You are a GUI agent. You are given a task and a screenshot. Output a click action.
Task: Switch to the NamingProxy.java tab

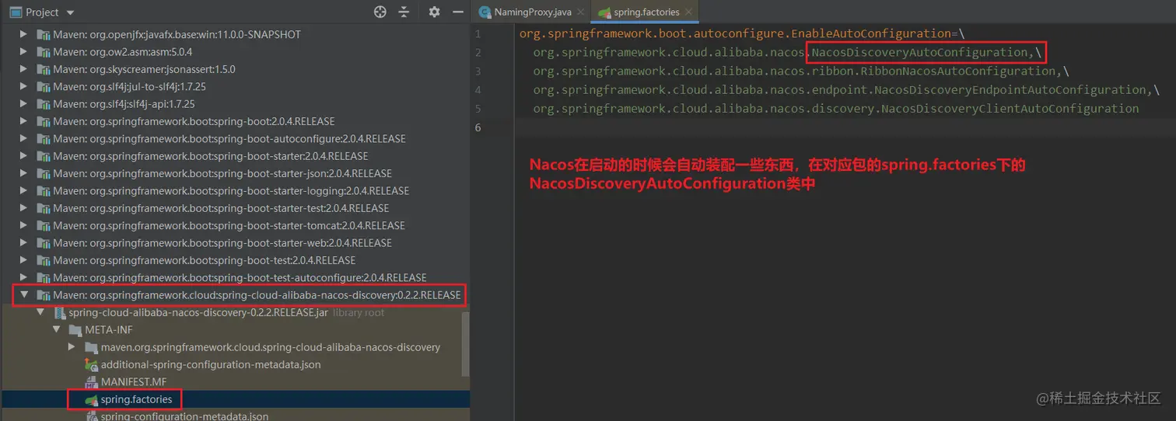point(533,12)
